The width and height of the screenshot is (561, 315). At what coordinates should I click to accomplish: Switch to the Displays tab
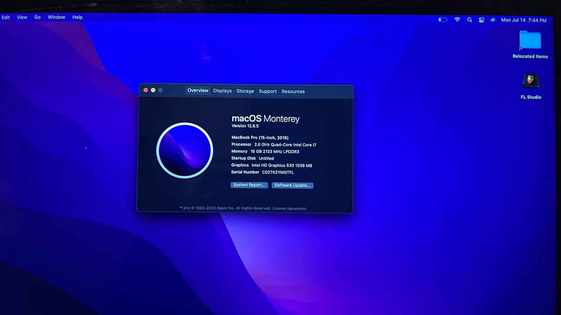click(222, 91)
